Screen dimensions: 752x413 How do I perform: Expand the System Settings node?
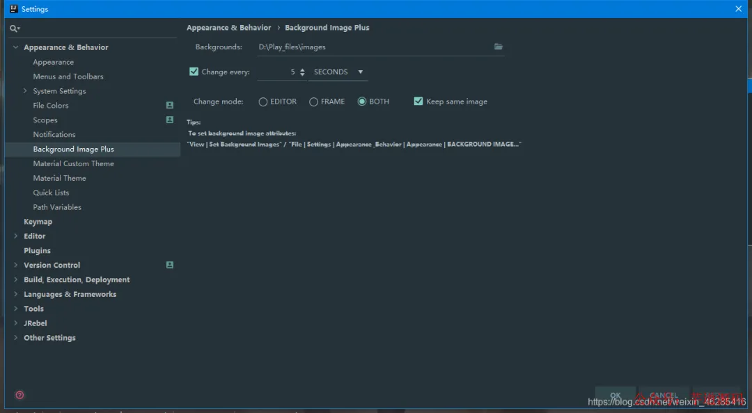(x=25, y=90)
